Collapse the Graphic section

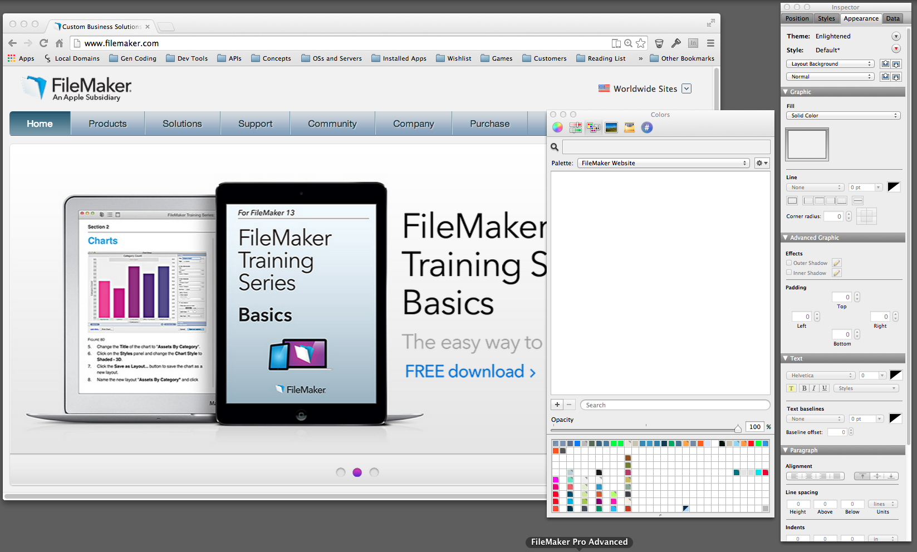point(786,92)
